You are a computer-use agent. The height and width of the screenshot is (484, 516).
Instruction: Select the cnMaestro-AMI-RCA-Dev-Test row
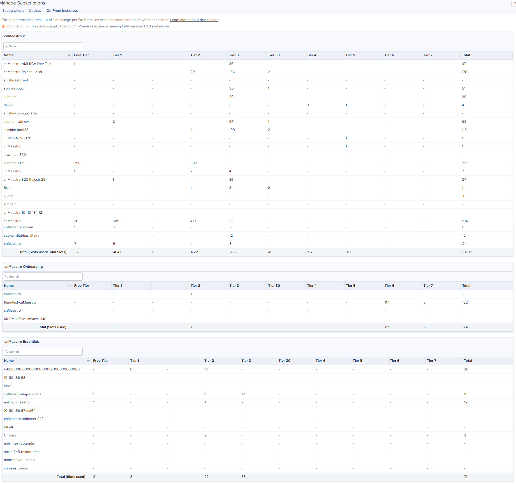click(x=258, y=64)
